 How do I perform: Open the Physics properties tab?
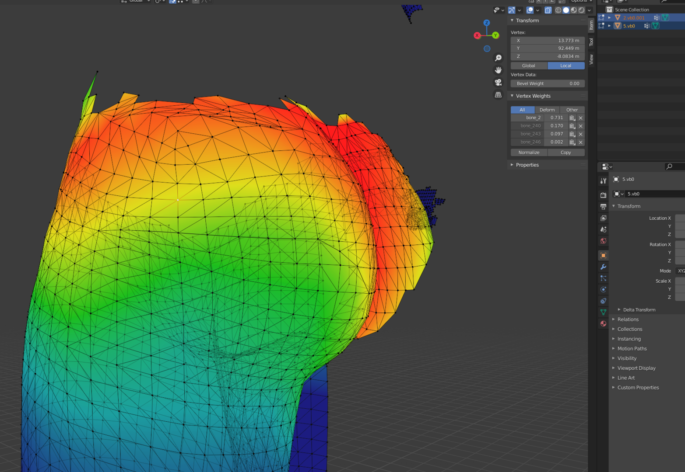603,289
